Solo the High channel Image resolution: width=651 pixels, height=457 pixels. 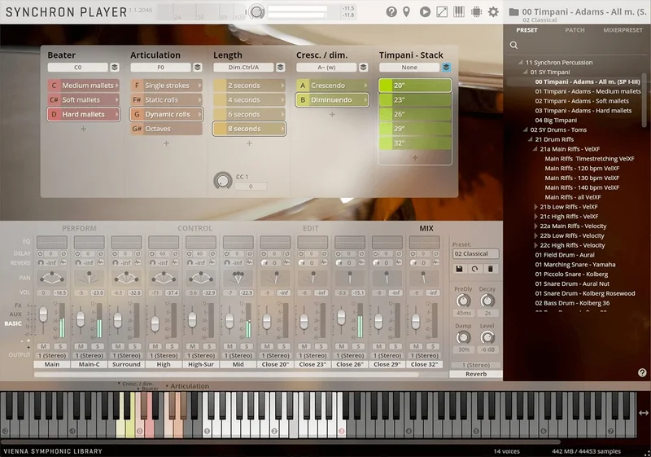pos(172,346)
